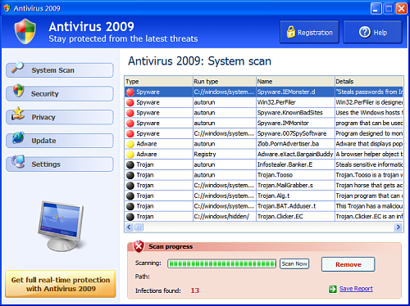Select the Infostealer.Banker.E name cell
Viewport: 410px width, 306px height.
click(x=295, y=164)
